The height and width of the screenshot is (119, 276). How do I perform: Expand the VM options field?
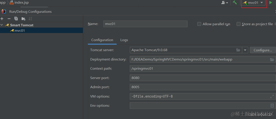(x=272, y=96)
